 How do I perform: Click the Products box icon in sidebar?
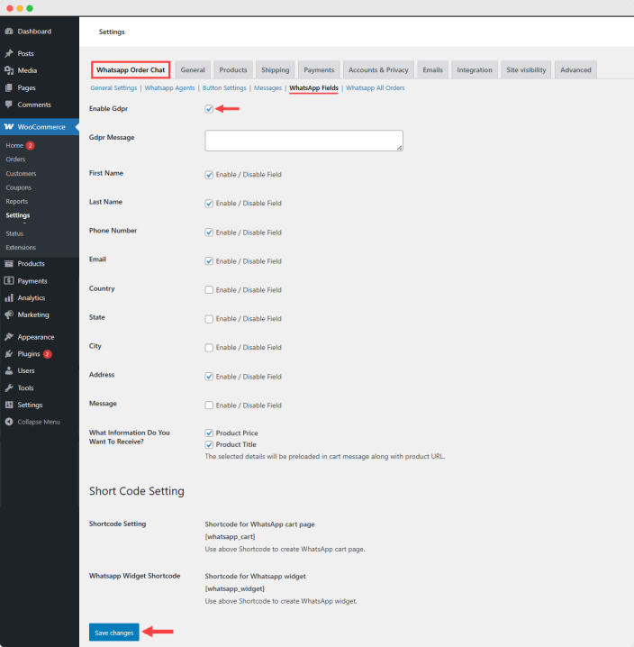pyautogui.click(x=9, y=264)
